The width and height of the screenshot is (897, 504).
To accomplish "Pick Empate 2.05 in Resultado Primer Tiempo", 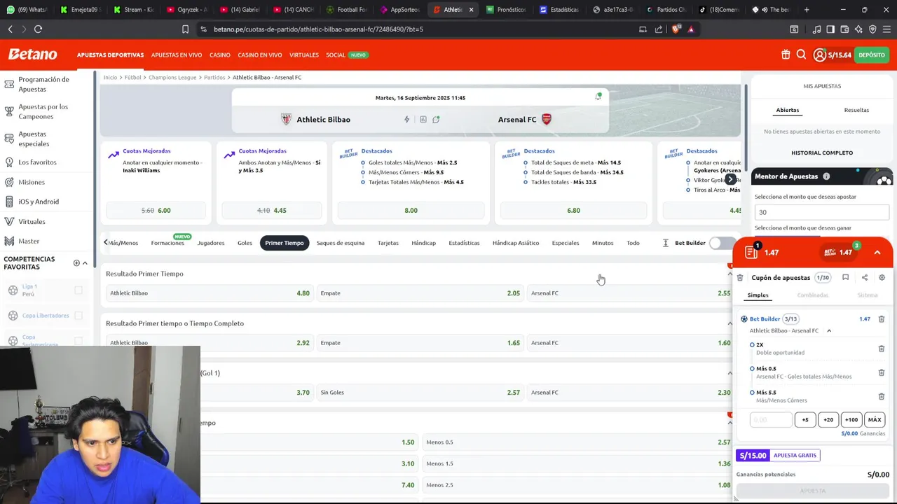I will [420, 293].
